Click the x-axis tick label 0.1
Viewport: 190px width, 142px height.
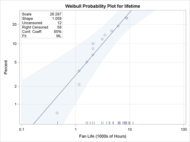coord(22,130)
